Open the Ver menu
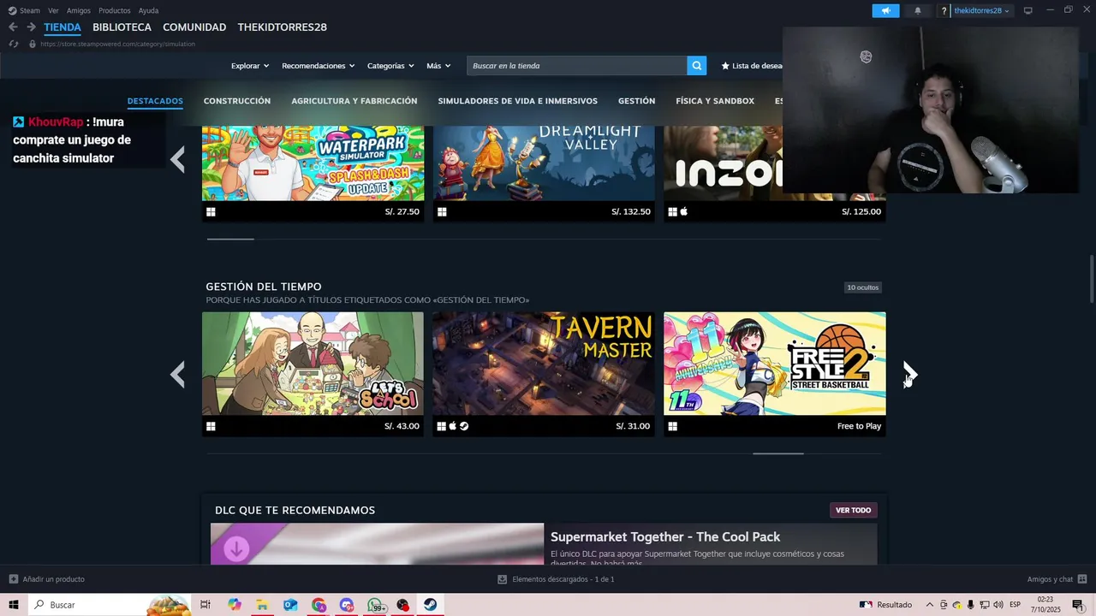This screenshot has width=1096, height=616. pos(53,11)
